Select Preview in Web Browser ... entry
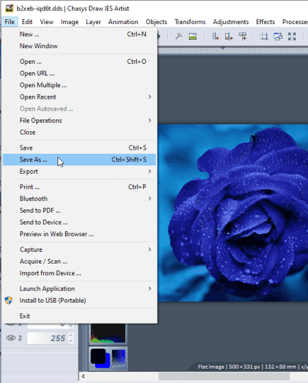 click(79, 234)
